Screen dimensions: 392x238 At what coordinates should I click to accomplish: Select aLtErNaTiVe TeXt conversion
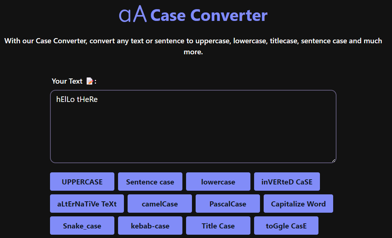click(86, 203)
